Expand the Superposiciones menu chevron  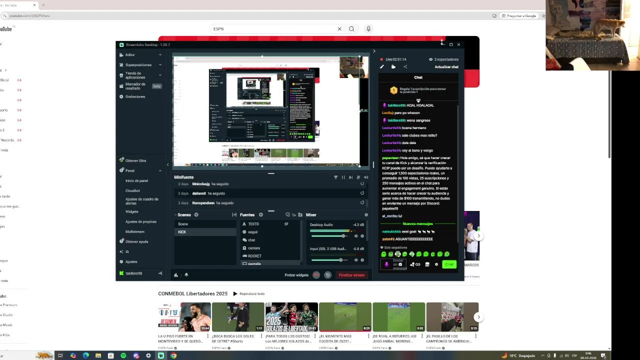[160, 65]
